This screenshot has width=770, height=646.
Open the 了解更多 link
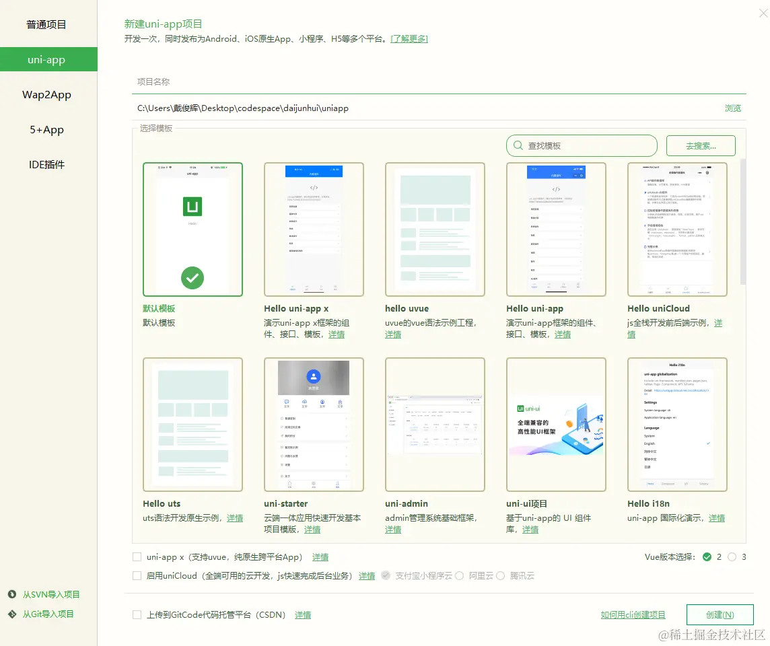tap(409, 39)
